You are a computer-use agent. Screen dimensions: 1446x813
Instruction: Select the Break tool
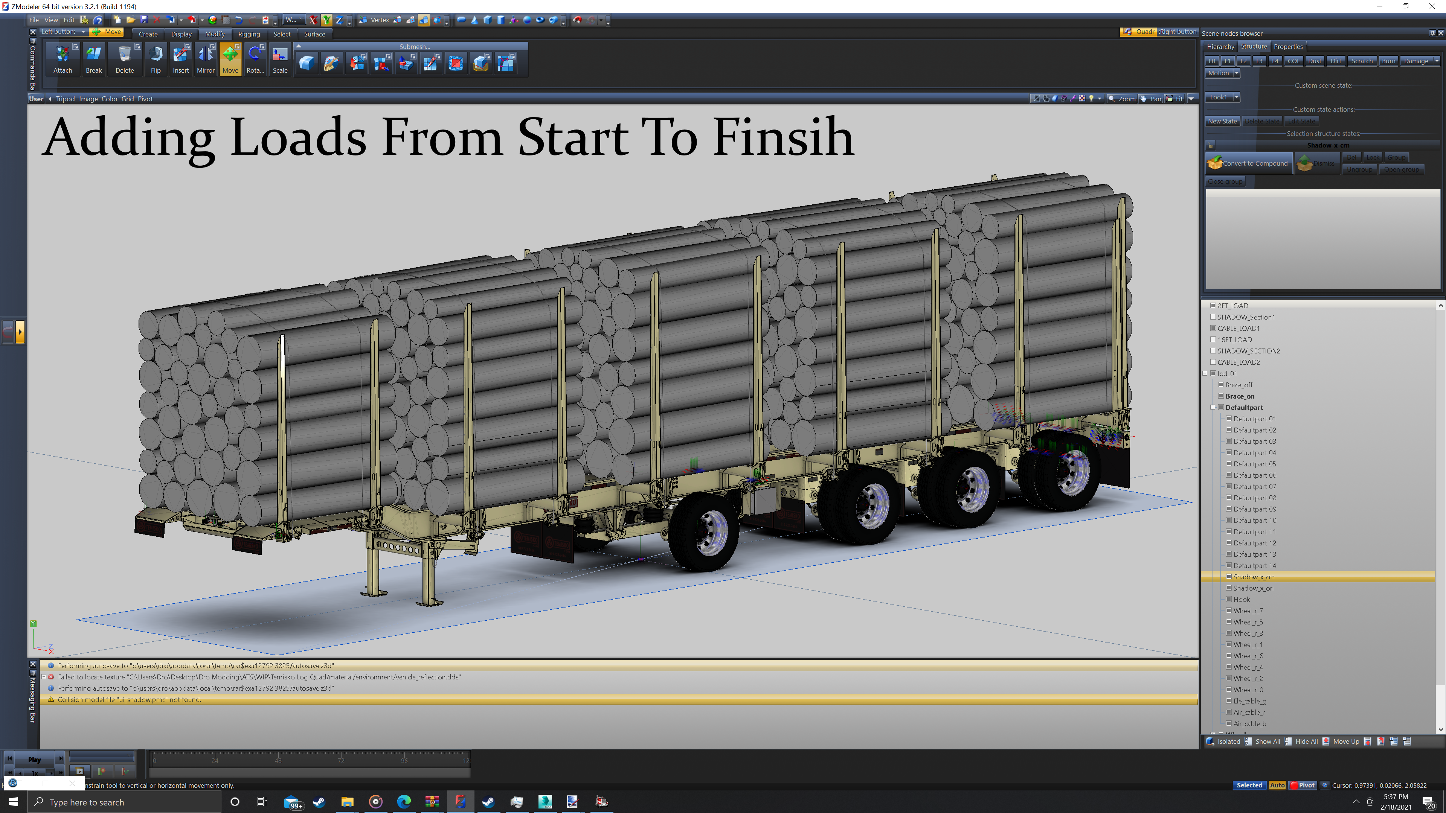[x=94, y=59]
